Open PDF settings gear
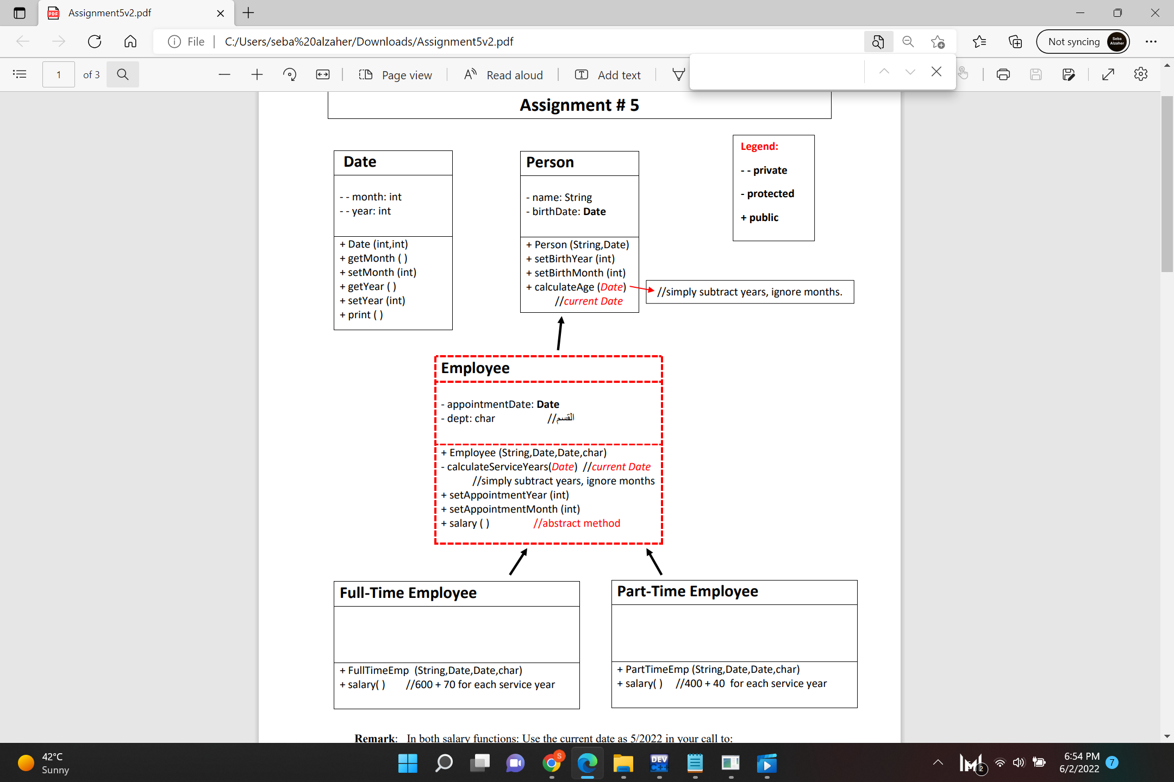The image size is (1174, 782). [1141, 74]
